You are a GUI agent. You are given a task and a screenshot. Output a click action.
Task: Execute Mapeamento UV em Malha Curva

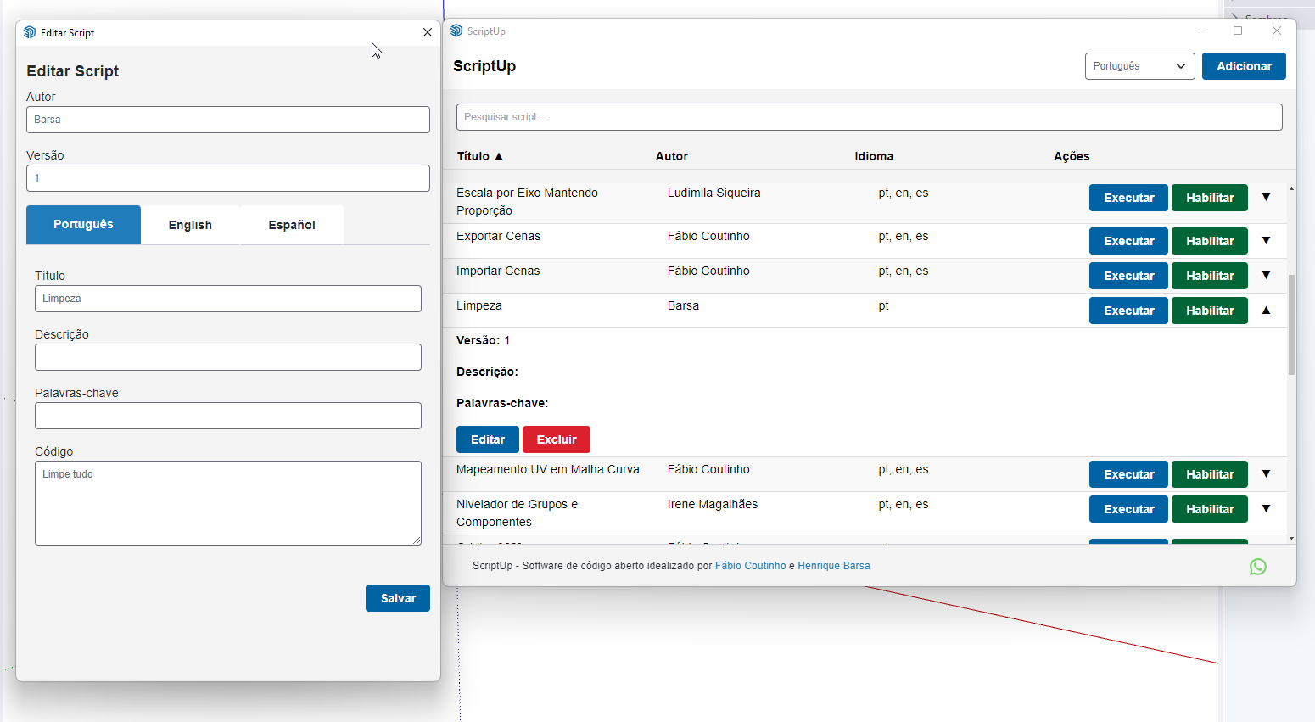[1128, 474]
